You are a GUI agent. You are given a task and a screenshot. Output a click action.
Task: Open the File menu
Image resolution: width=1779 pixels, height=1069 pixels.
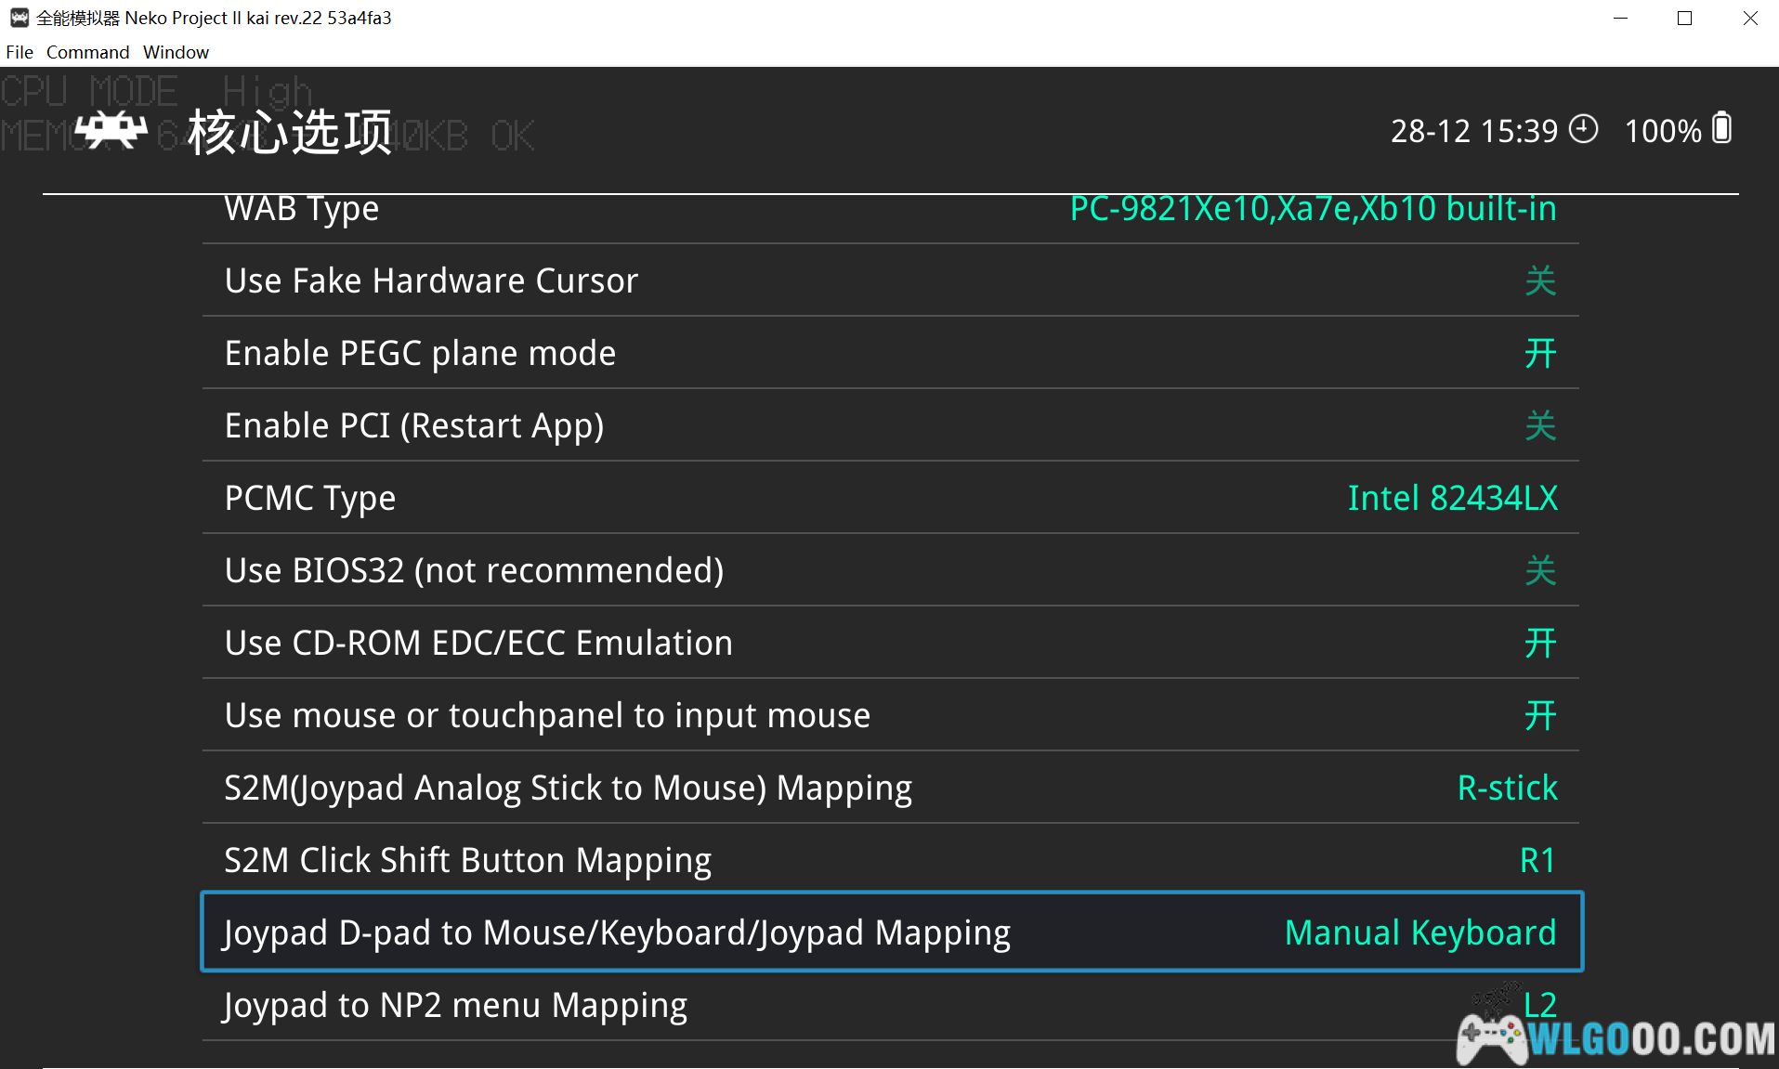point(20,52)
